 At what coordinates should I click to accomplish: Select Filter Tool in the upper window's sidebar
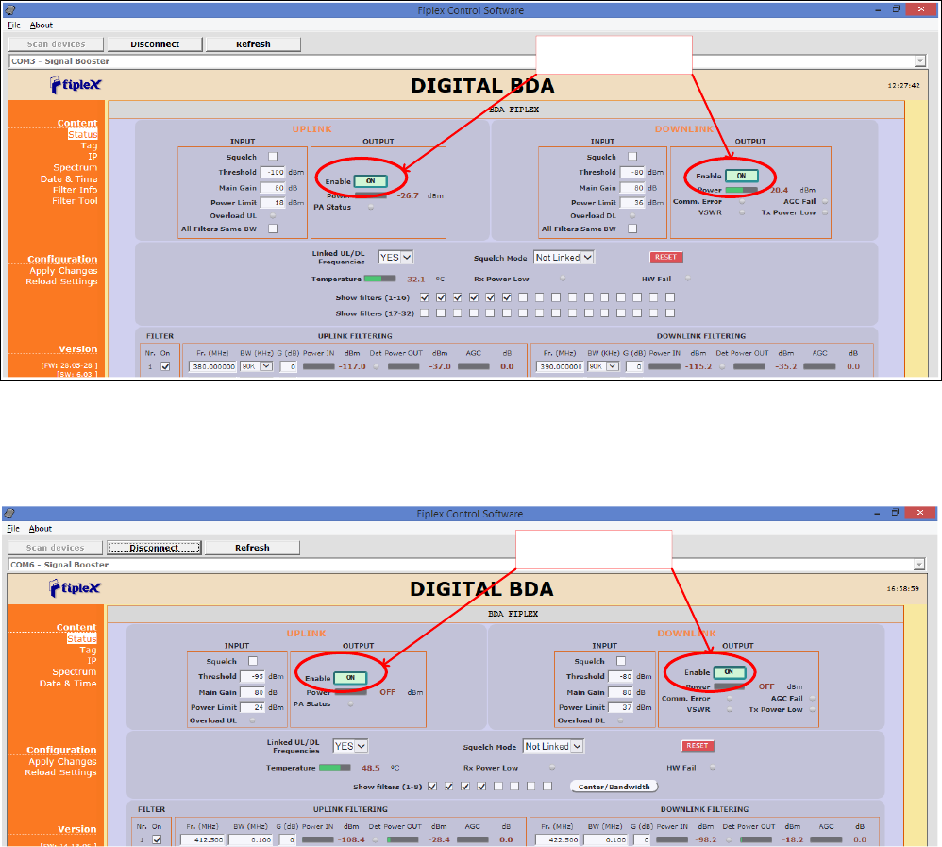(75, 201)
